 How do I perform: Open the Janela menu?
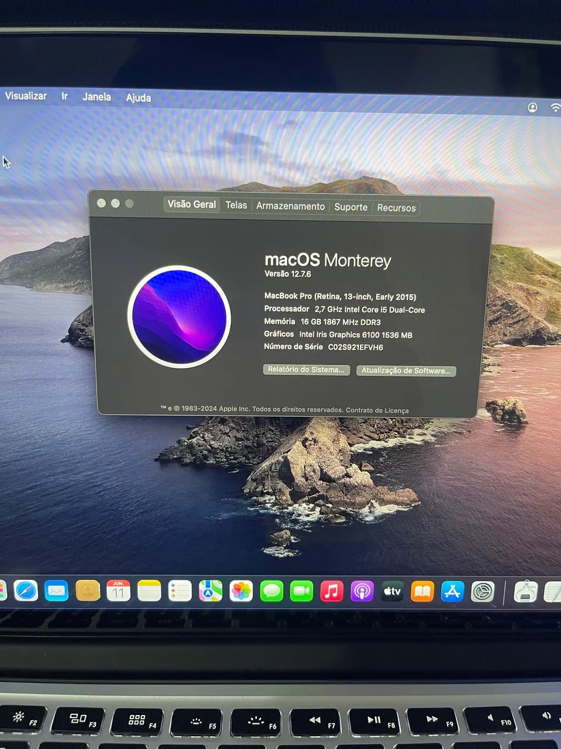[96, 97]
